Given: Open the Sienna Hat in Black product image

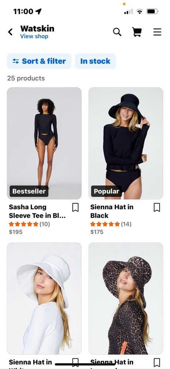Looking at the screenshot, I should click(x=125, y=143).
